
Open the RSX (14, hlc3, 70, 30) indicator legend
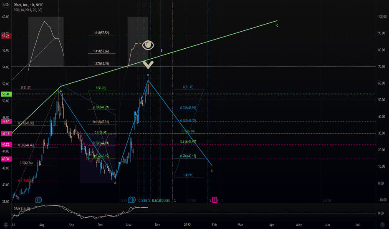click(28, 10)
